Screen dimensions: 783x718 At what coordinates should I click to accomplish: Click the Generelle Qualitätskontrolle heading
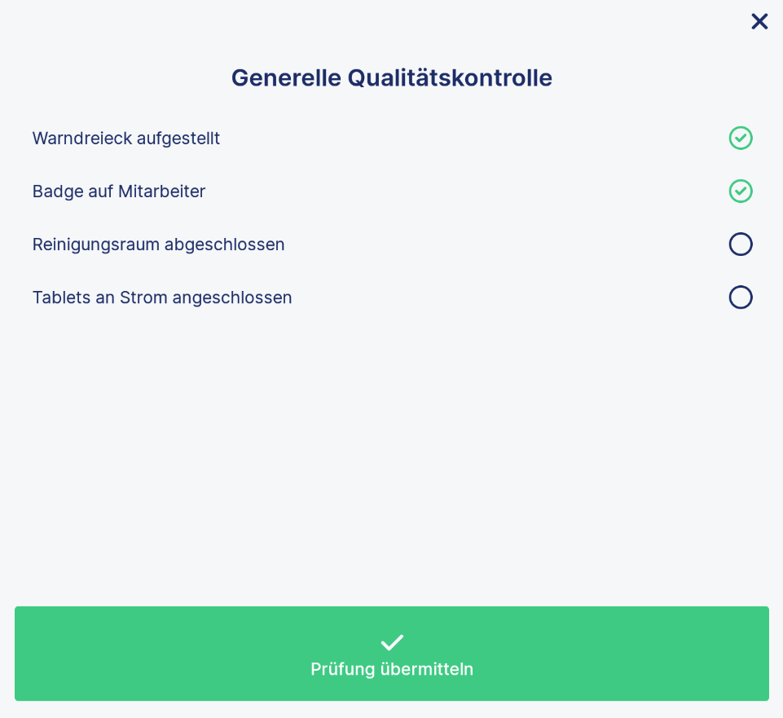click(391, 78)
